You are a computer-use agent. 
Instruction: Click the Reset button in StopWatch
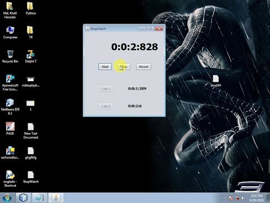tap(143, 67)
